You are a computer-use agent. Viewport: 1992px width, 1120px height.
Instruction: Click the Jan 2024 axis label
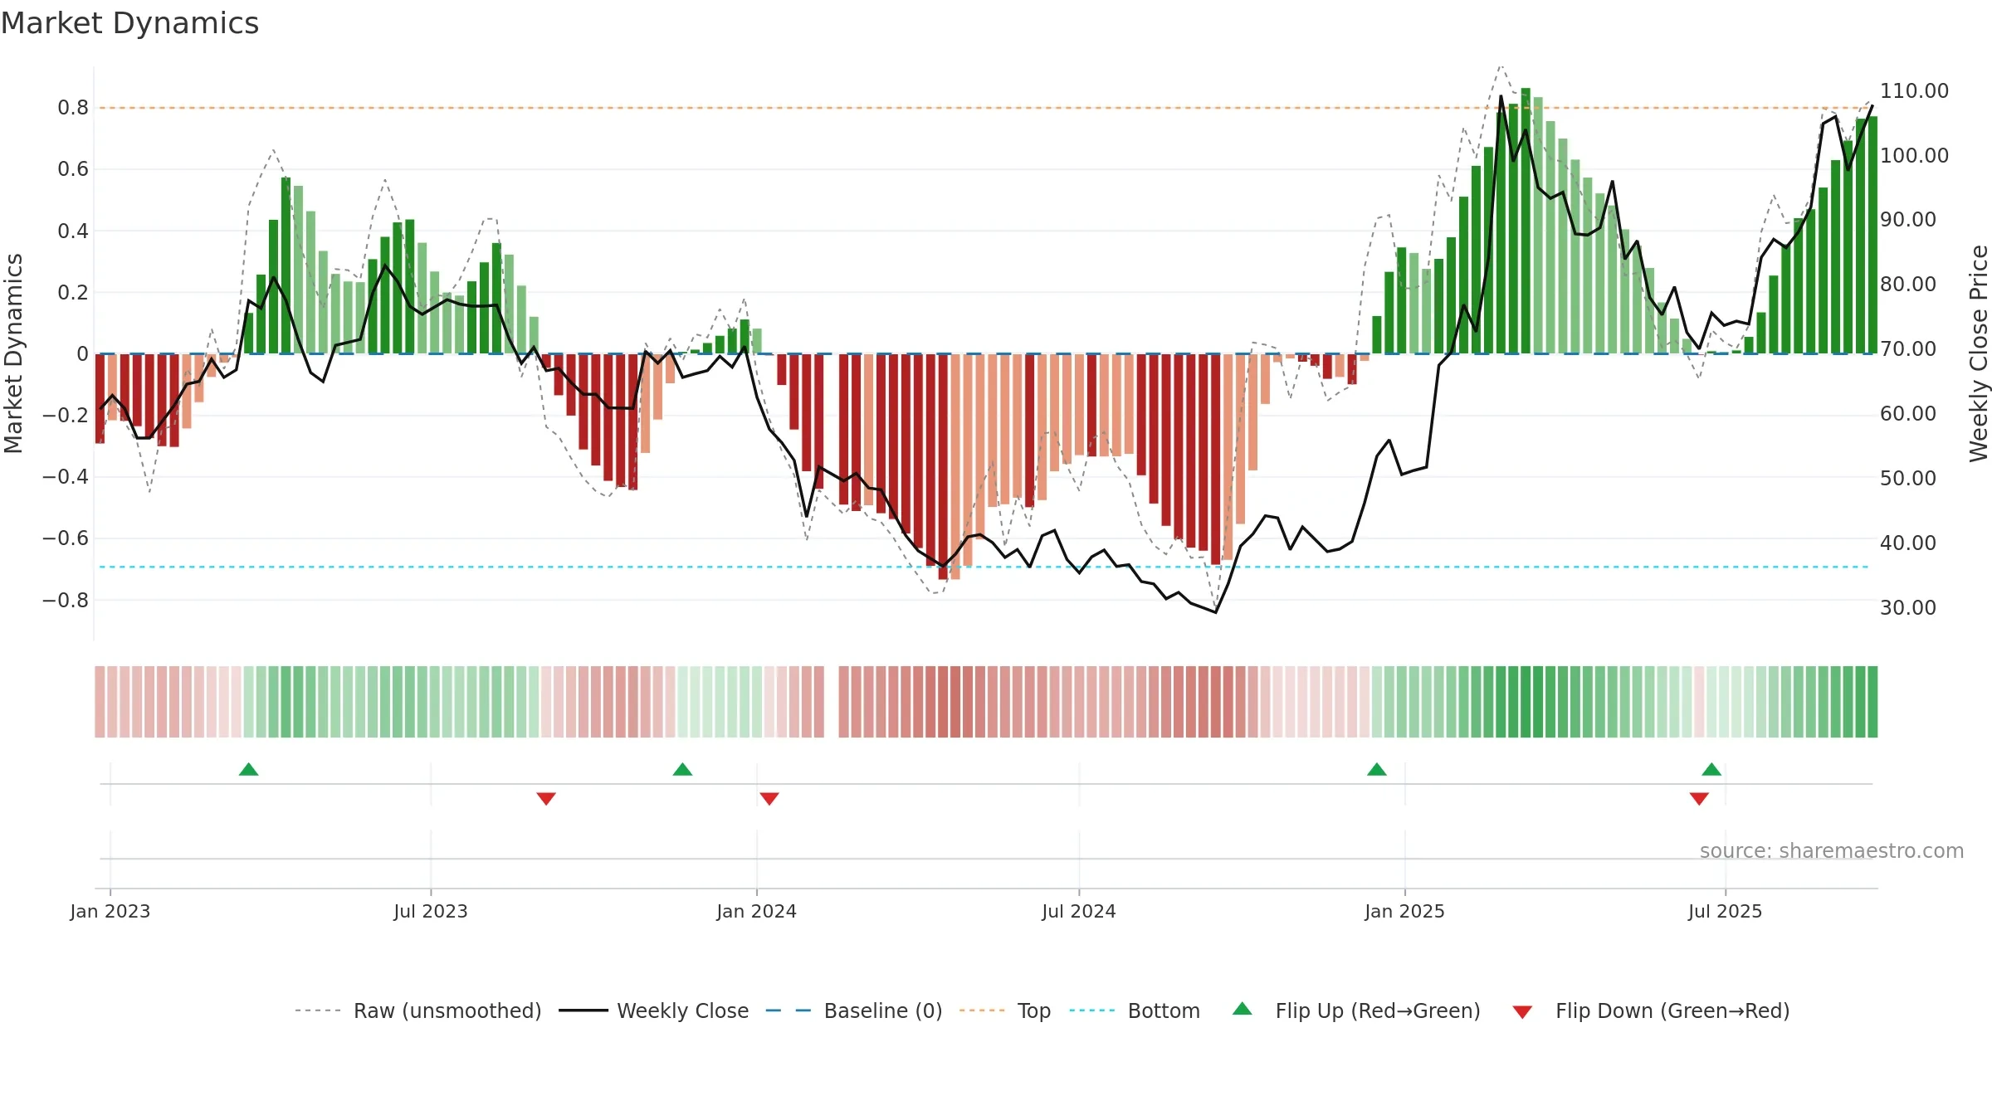[x=757, y=911]
